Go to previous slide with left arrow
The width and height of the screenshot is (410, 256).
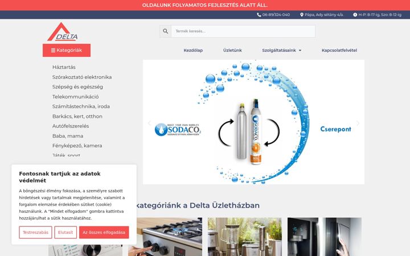pyautogui.click(x=149, y=123)
